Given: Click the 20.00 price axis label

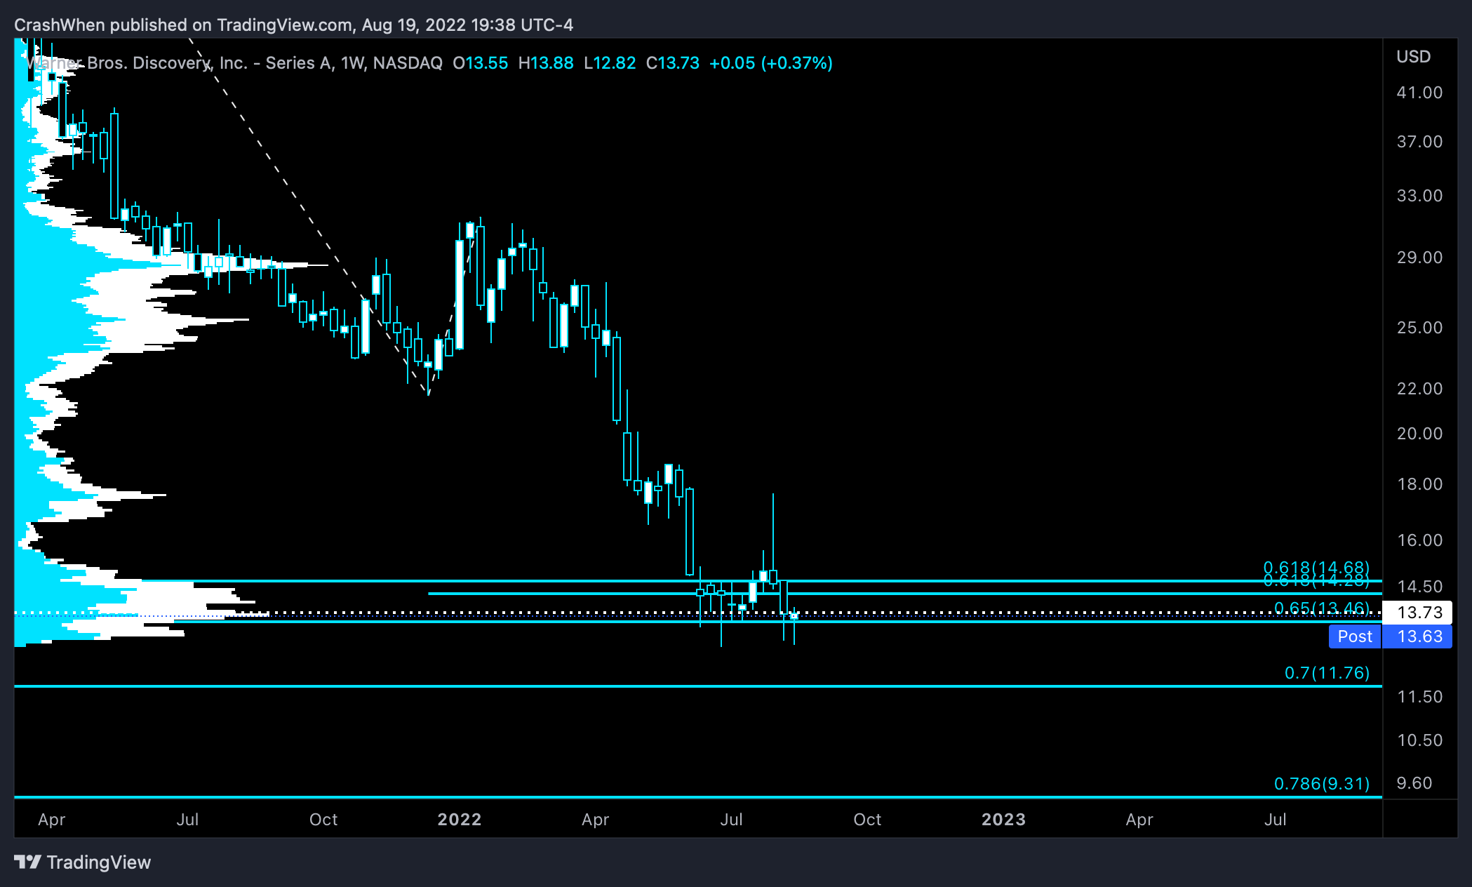Looking at the screenshot, I should click(1419, 434).
